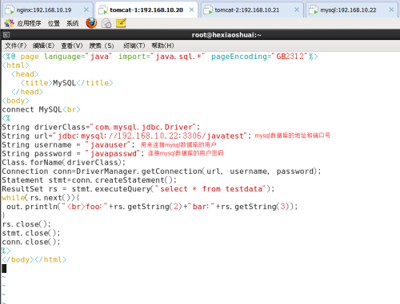Open the 搜索(S) terminal menu
Screen dimensions: 400x304
click(102, 45)
